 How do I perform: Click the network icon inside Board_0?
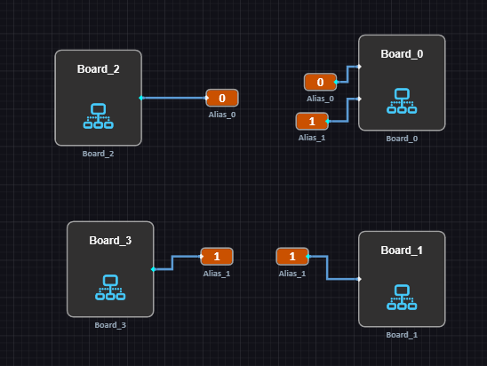click(x=402, y=101)
